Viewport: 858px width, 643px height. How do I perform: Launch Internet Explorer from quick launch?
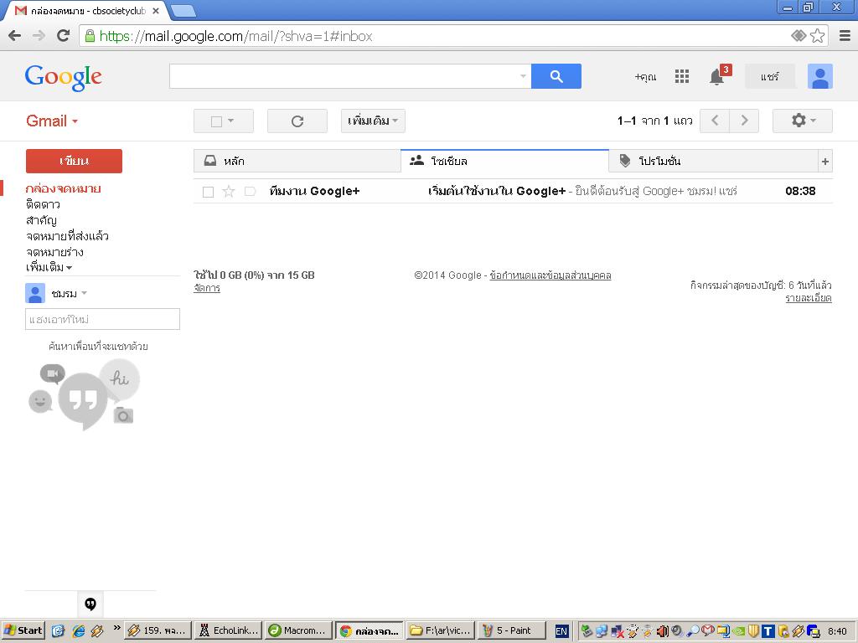[78, 631]
